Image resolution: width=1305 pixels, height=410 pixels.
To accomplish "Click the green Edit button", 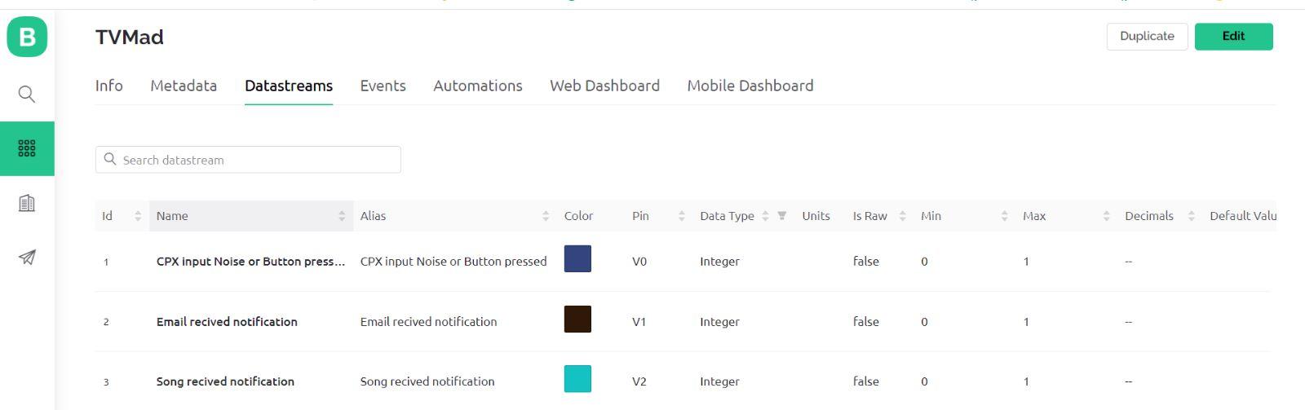I will click(1233, 37).
